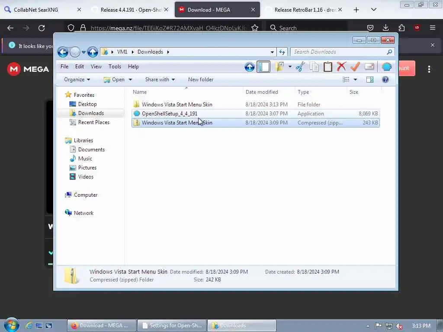Screen dimensions: 443x332
Task: Open the Tools menu
Action: (115, 67)
